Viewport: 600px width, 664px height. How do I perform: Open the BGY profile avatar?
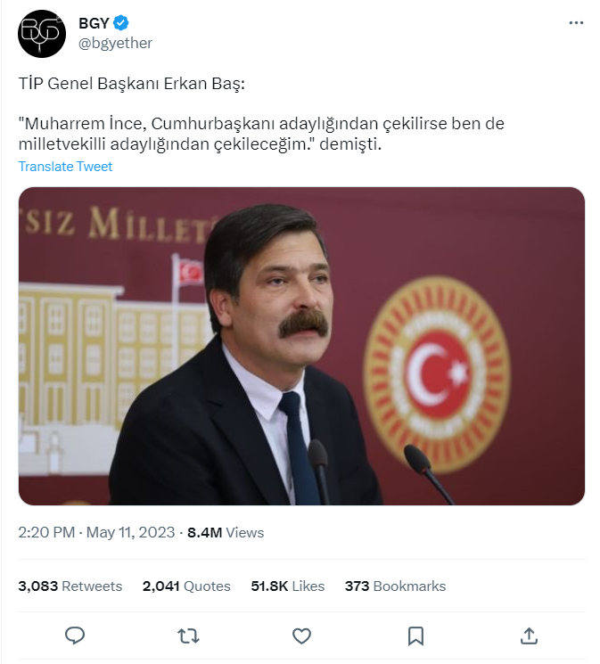pos(41,33)
